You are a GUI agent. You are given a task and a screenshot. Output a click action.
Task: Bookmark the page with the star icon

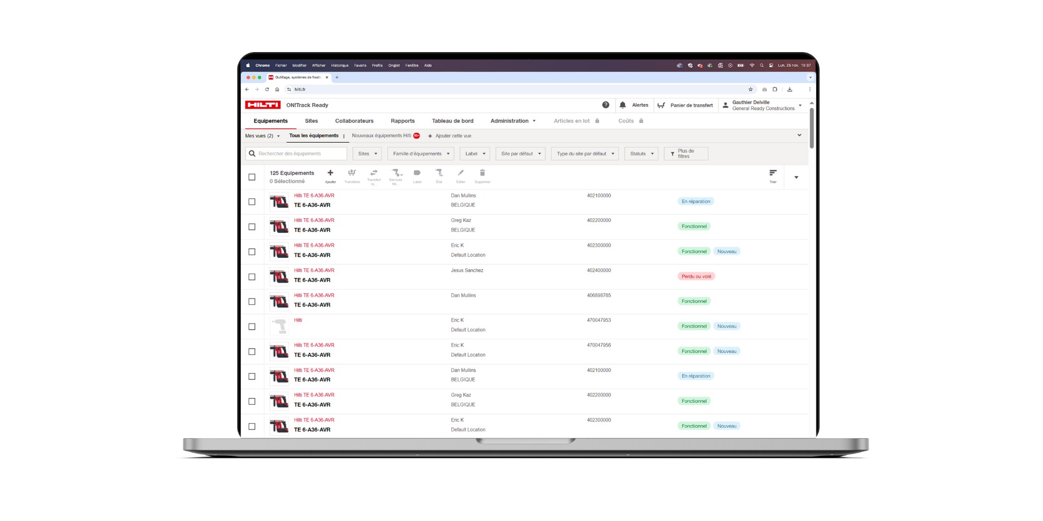(x=750, y=90)
